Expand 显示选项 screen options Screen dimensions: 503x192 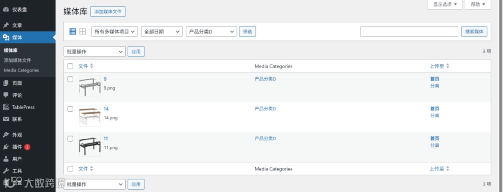click(445, 5)
